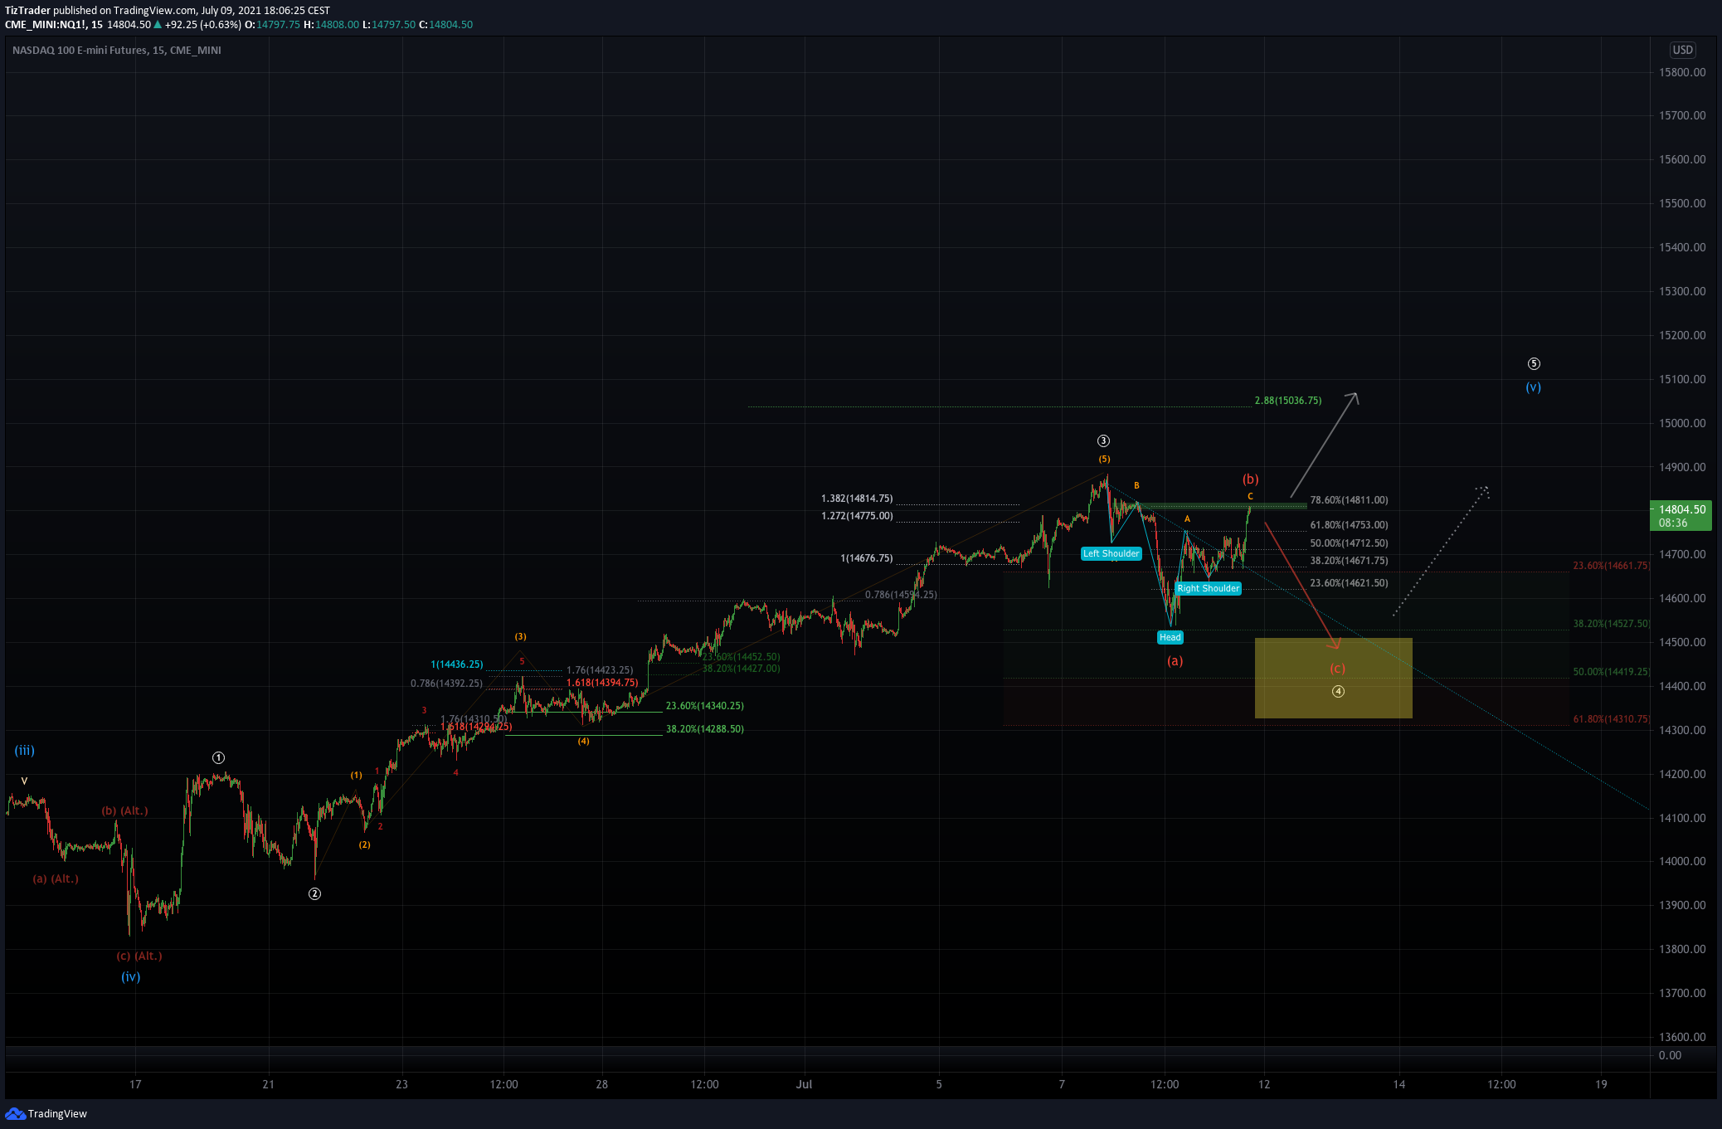The width and height of the screenshot is (1722, 1129).
Task: Select the (c) (Alt.) wave label
Action: coord(139,956)
